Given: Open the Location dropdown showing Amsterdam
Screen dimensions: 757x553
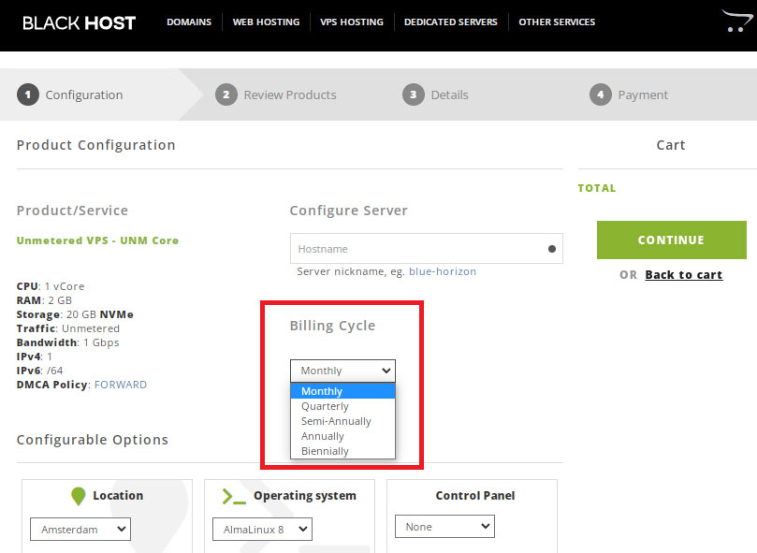Looking at the screenshot, I should point(80,530).
